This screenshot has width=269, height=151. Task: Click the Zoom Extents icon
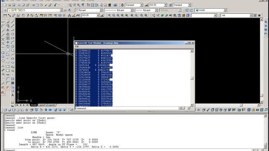click(146, 16)
